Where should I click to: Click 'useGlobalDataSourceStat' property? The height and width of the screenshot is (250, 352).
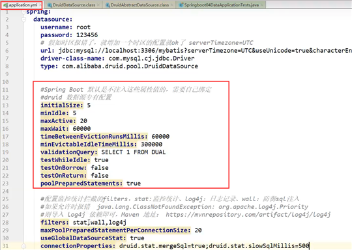point(83,238)
